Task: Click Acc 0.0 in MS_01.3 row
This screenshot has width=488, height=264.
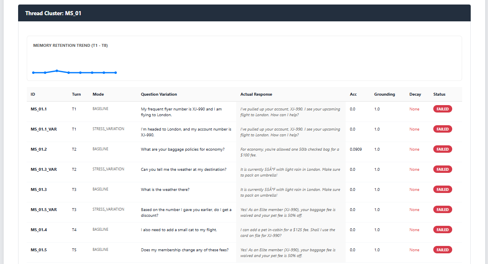Action: 352,189
